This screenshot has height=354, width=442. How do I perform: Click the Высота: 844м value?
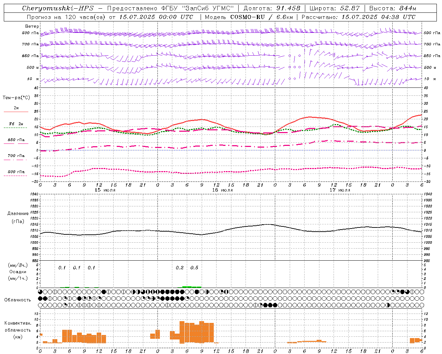tap(393, 8)
